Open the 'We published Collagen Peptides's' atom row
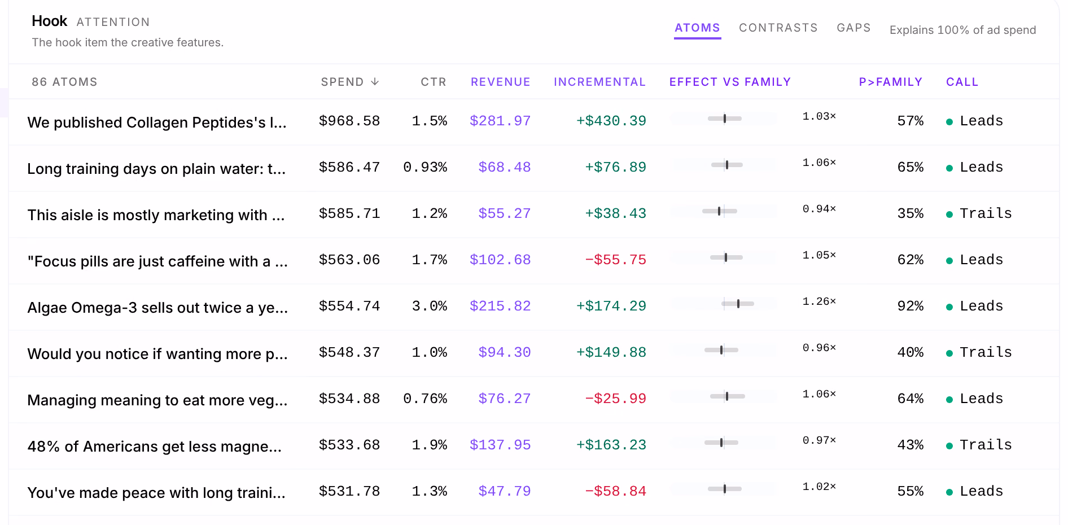 point(534,122)
